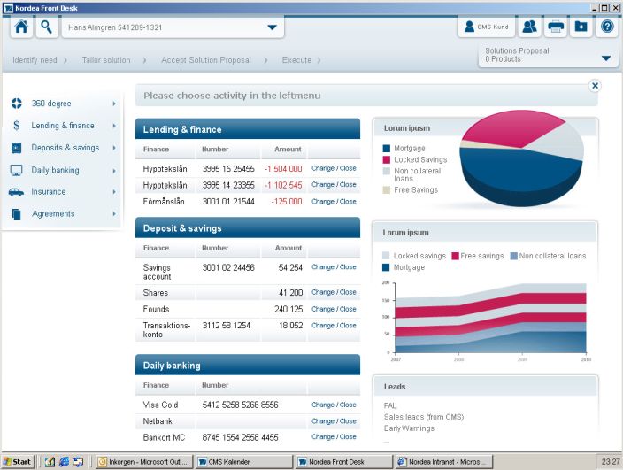Click account number 3001 02 24456
The width and height of the screenshot is (623, 470).
tap(228, 268)
